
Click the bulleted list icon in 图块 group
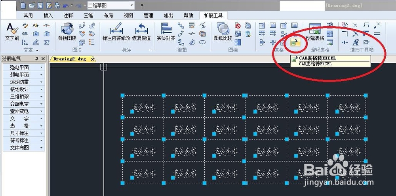tap(92, 42)
